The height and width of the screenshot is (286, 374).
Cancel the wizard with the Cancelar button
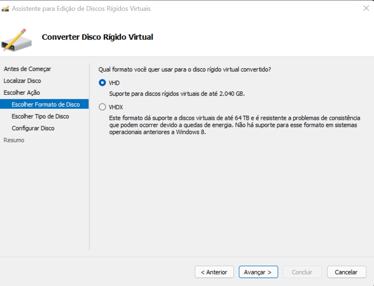click(x=346, y=272)
